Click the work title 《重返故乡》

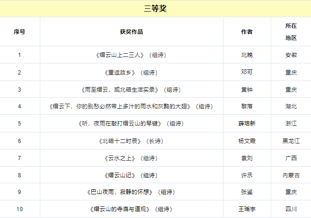[x=120, y=72]
